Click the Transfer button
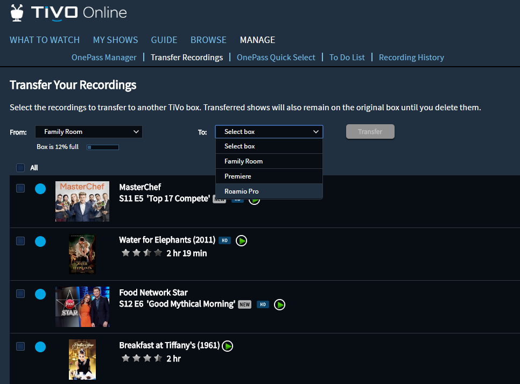Viewport: 520px width, 384px height. click(x=370, y=132)
